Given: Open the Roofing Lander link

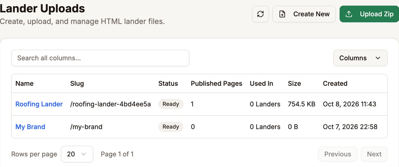Looking at the screenshot, I should [39, 104].
